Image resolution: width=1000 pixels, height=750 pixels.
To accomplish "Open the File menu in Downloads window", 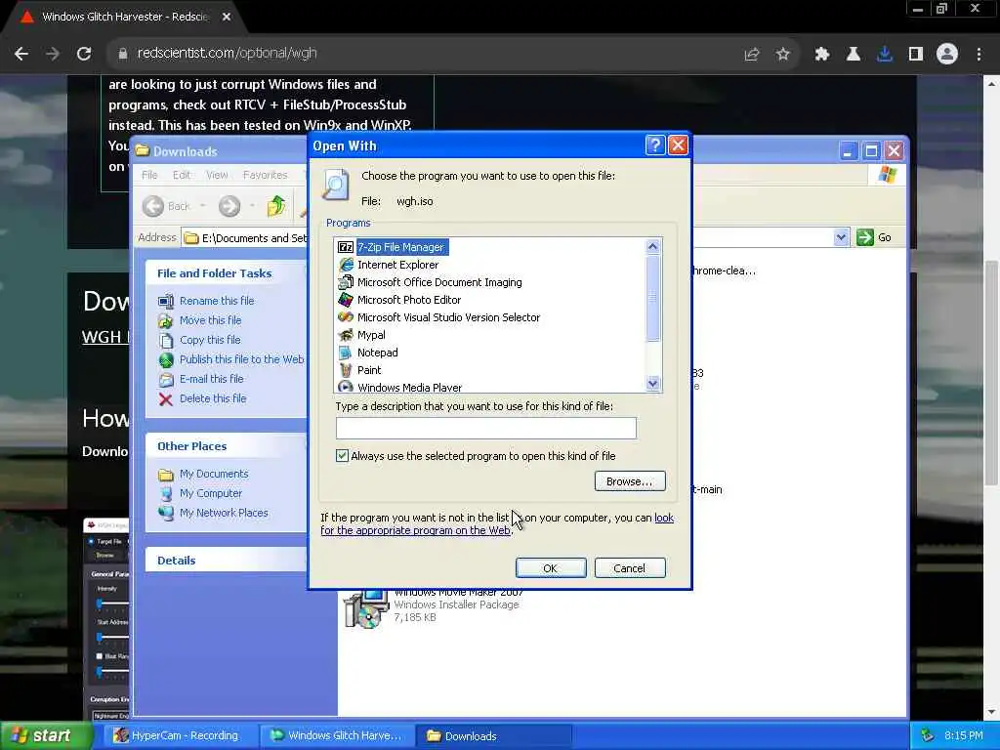I will [x=149, y=175].
